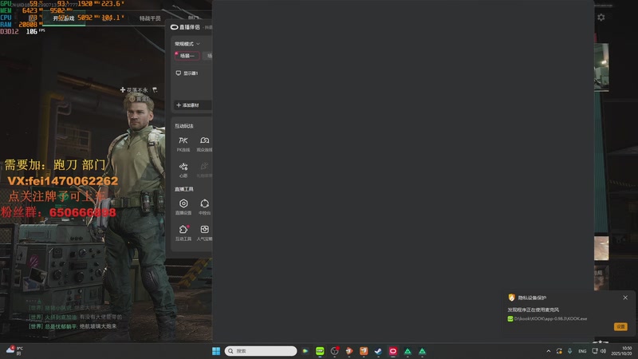The image size is (638, 359).
Task: Click 直播工具 section heading
Action: coord(184,189)
